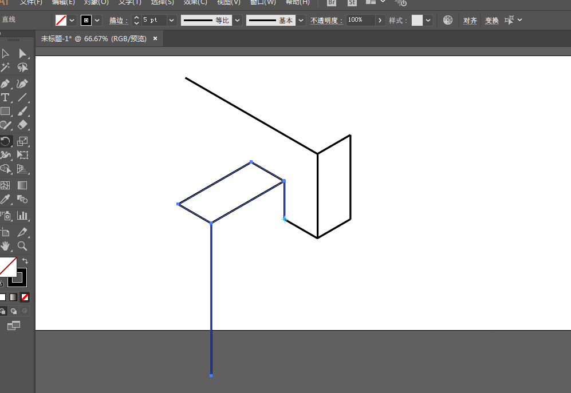The image size is (571, 393).
Task: Open the 样式 graphic style dropdown
Action: tap(428, 21)
